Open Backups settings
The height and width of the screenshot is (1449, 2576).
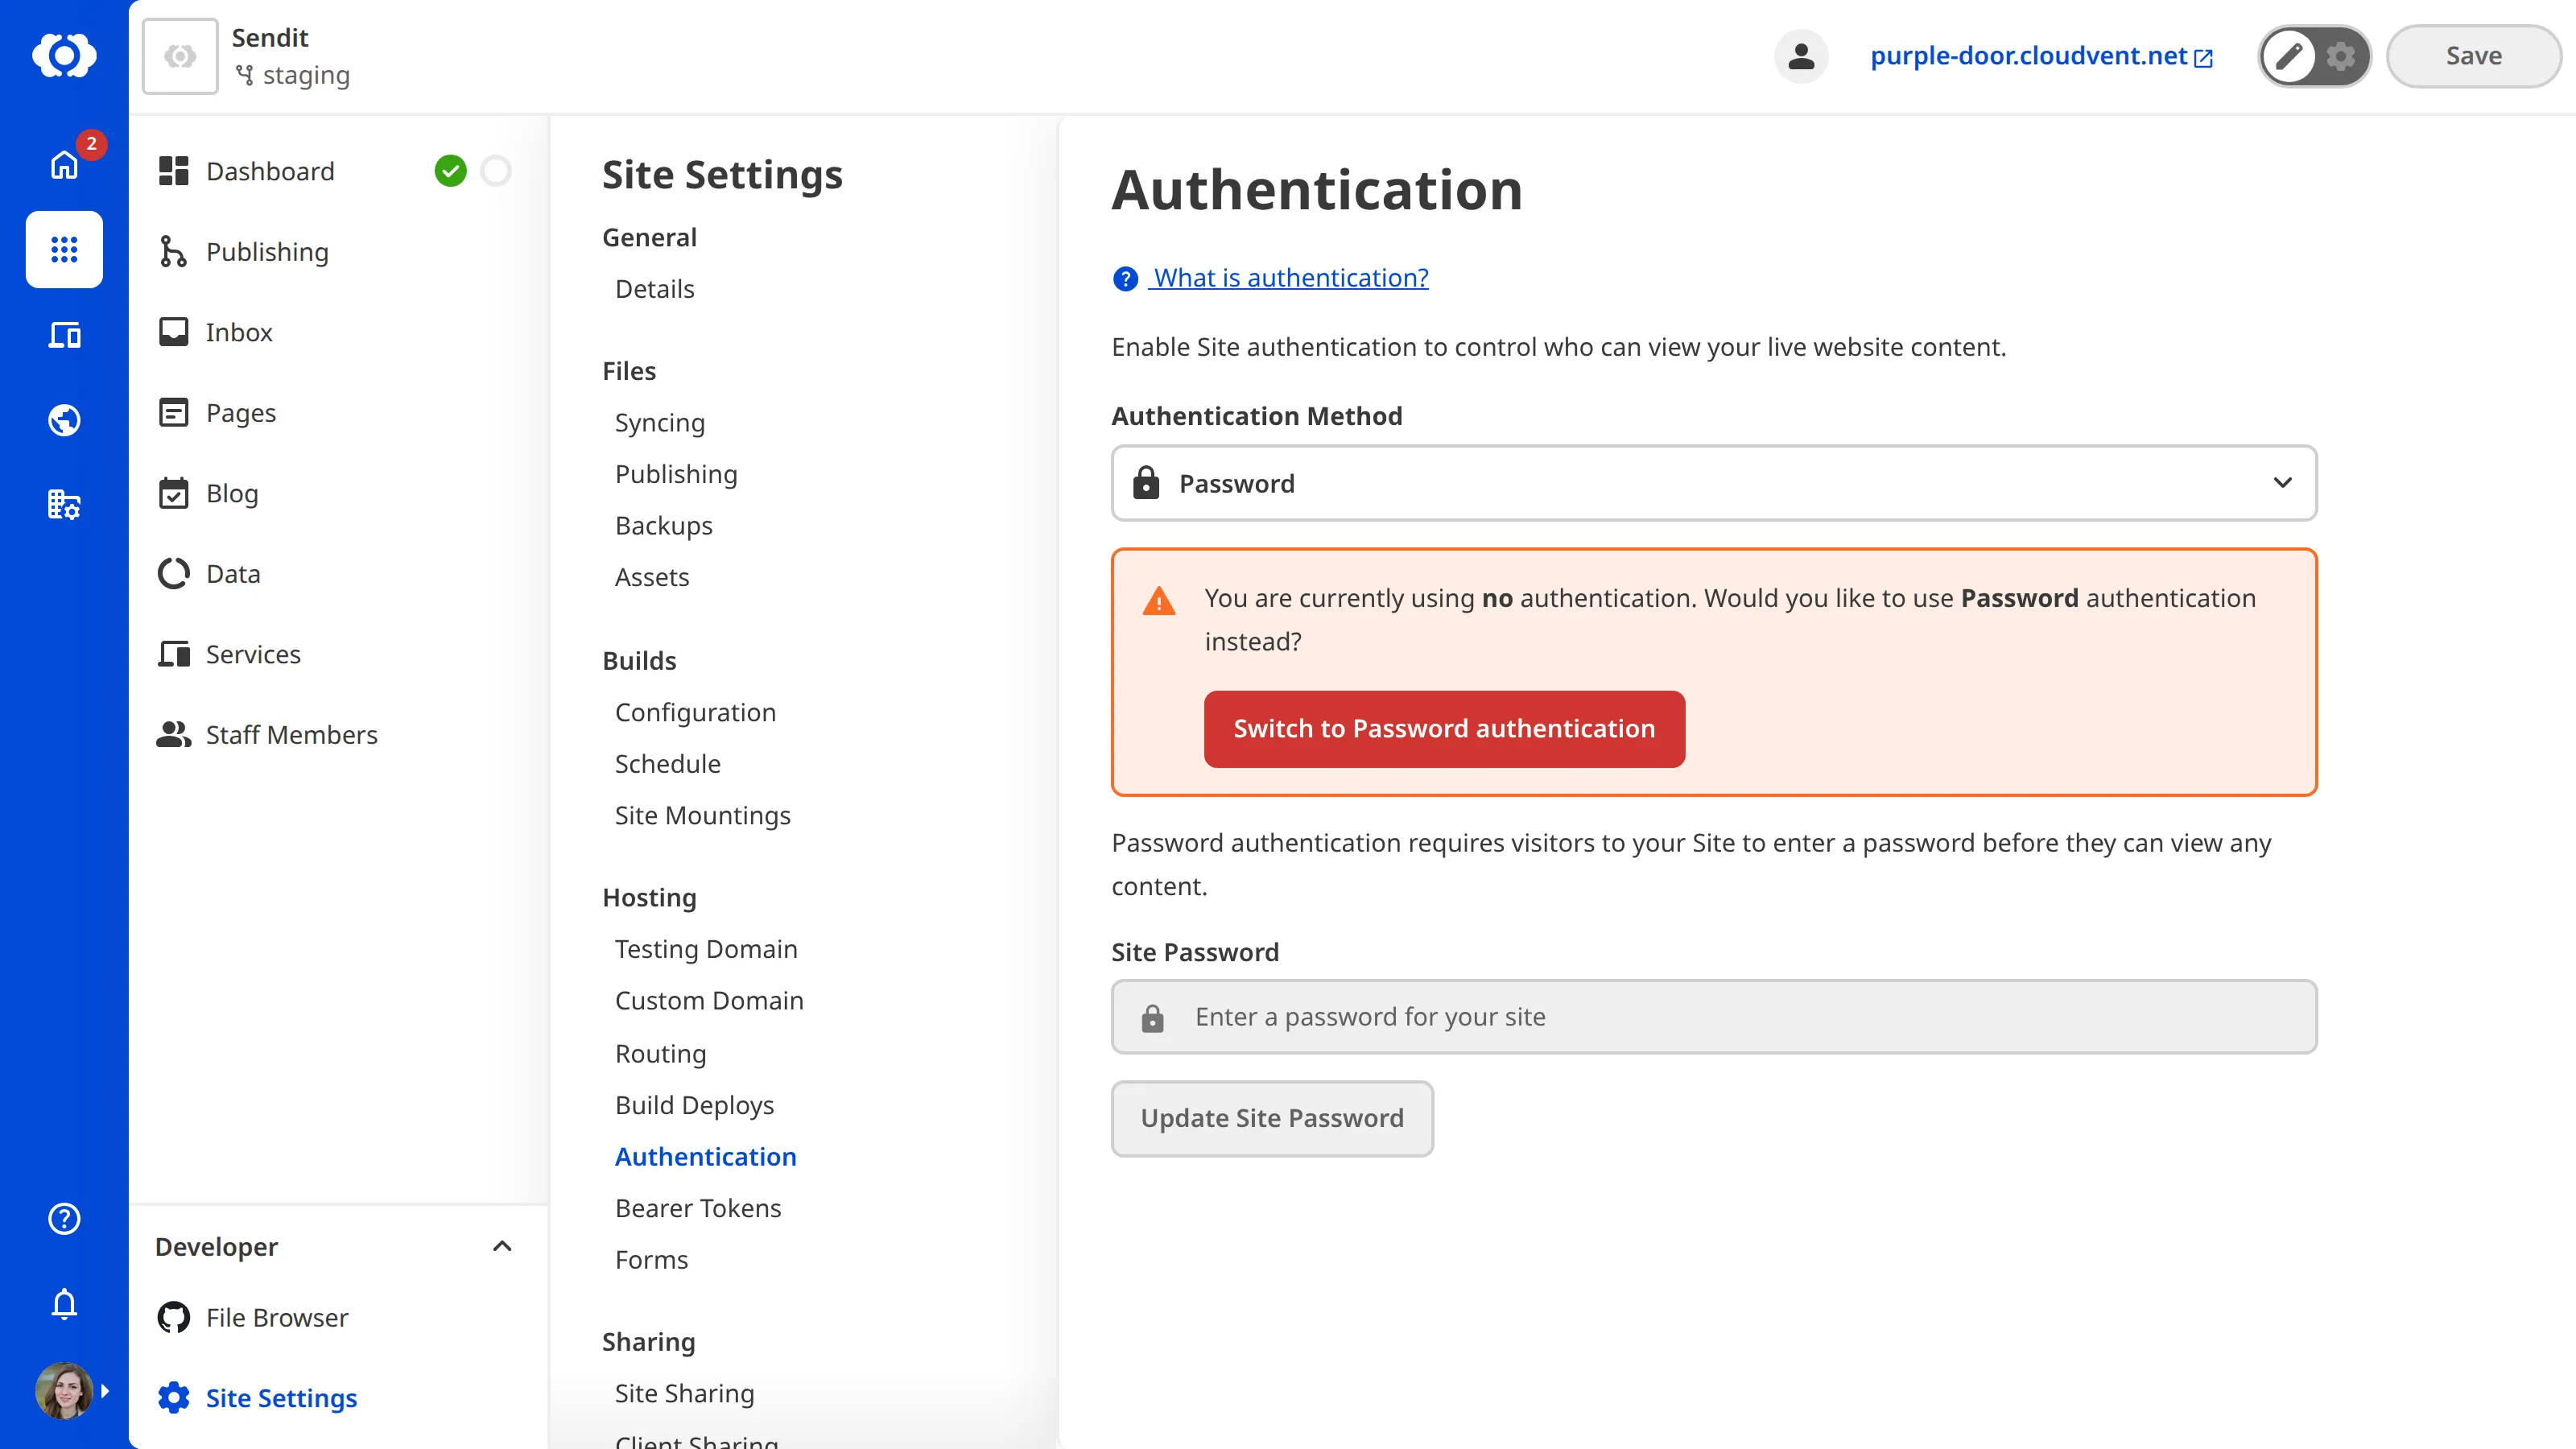tap(664, 526)
